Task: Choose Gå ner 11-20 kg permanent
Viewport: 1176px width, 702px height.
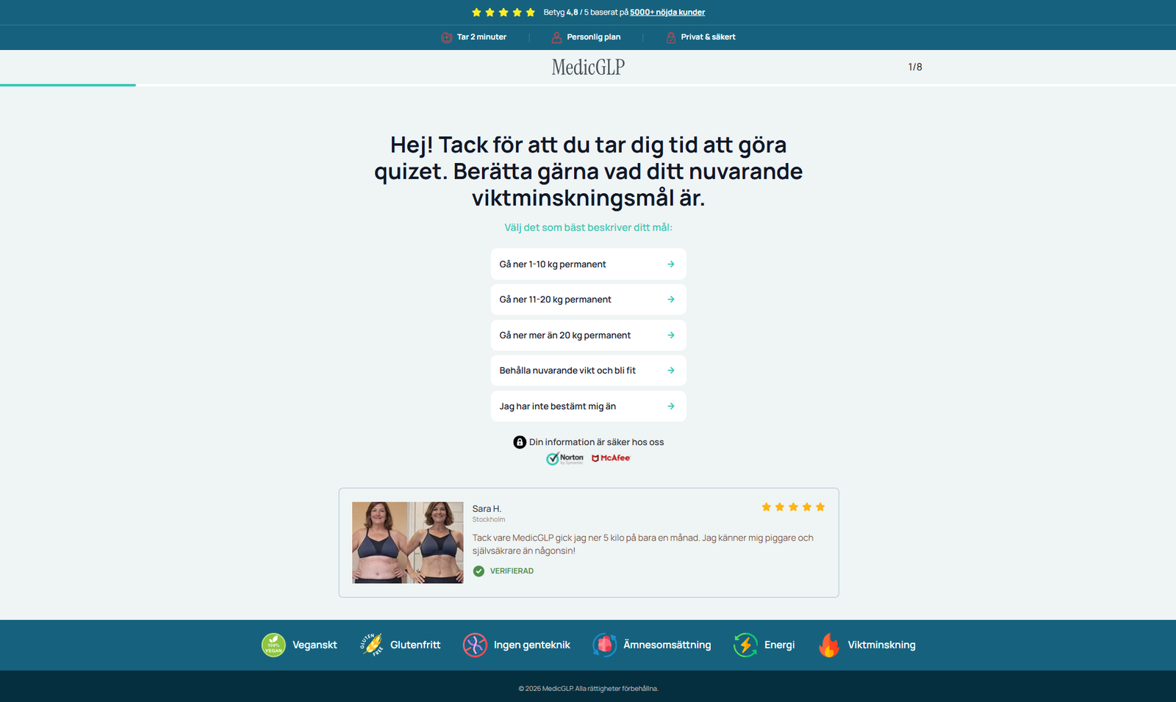Action: pos(589,300)
